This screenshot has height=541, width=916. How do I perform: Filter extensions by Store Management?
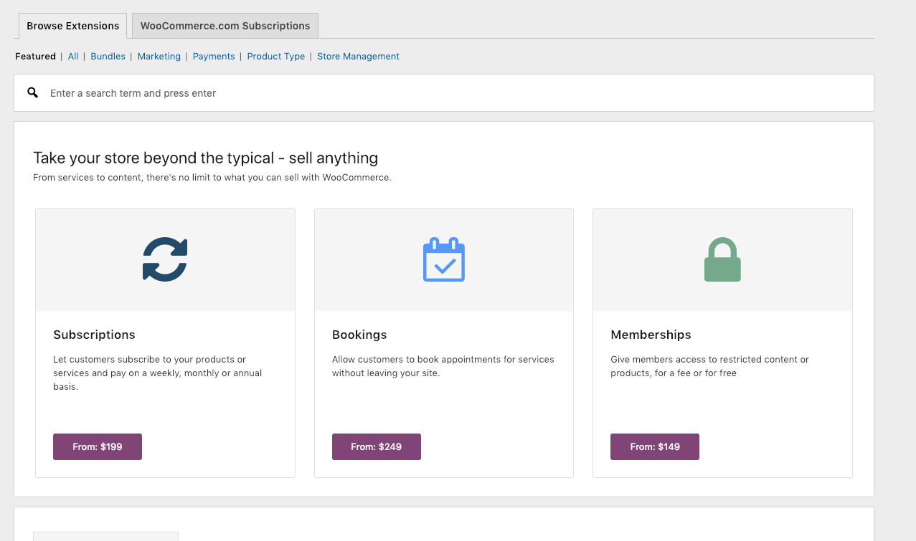pos(358,57)
